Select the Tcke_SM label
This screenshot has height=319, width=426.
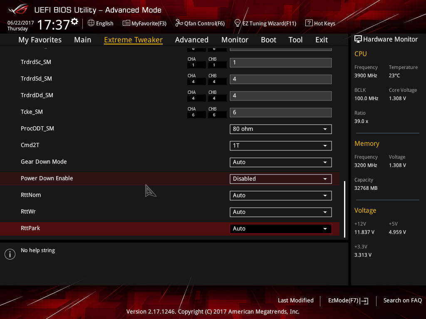click(32, 112)
